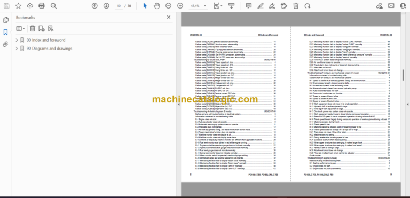Screen dimensions: 410x198
Task: Click the page number field showing 10
Action: pyautogui.click(x=119, y=6)
